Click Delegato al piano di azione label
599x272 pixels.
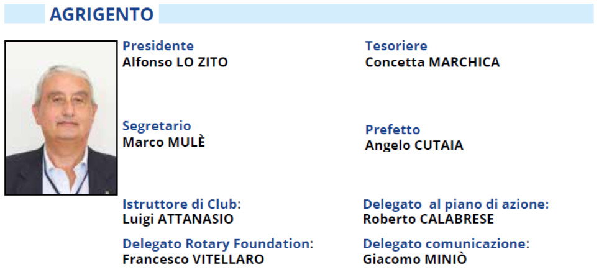click(x=455, y=204)
